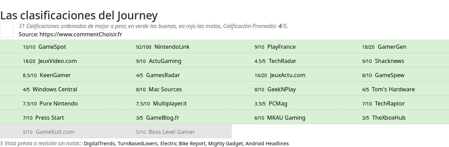Viewport: 449px width, 147px height.
Task: Click the JeuxVideo.com review link
Action: coord(50,61)
